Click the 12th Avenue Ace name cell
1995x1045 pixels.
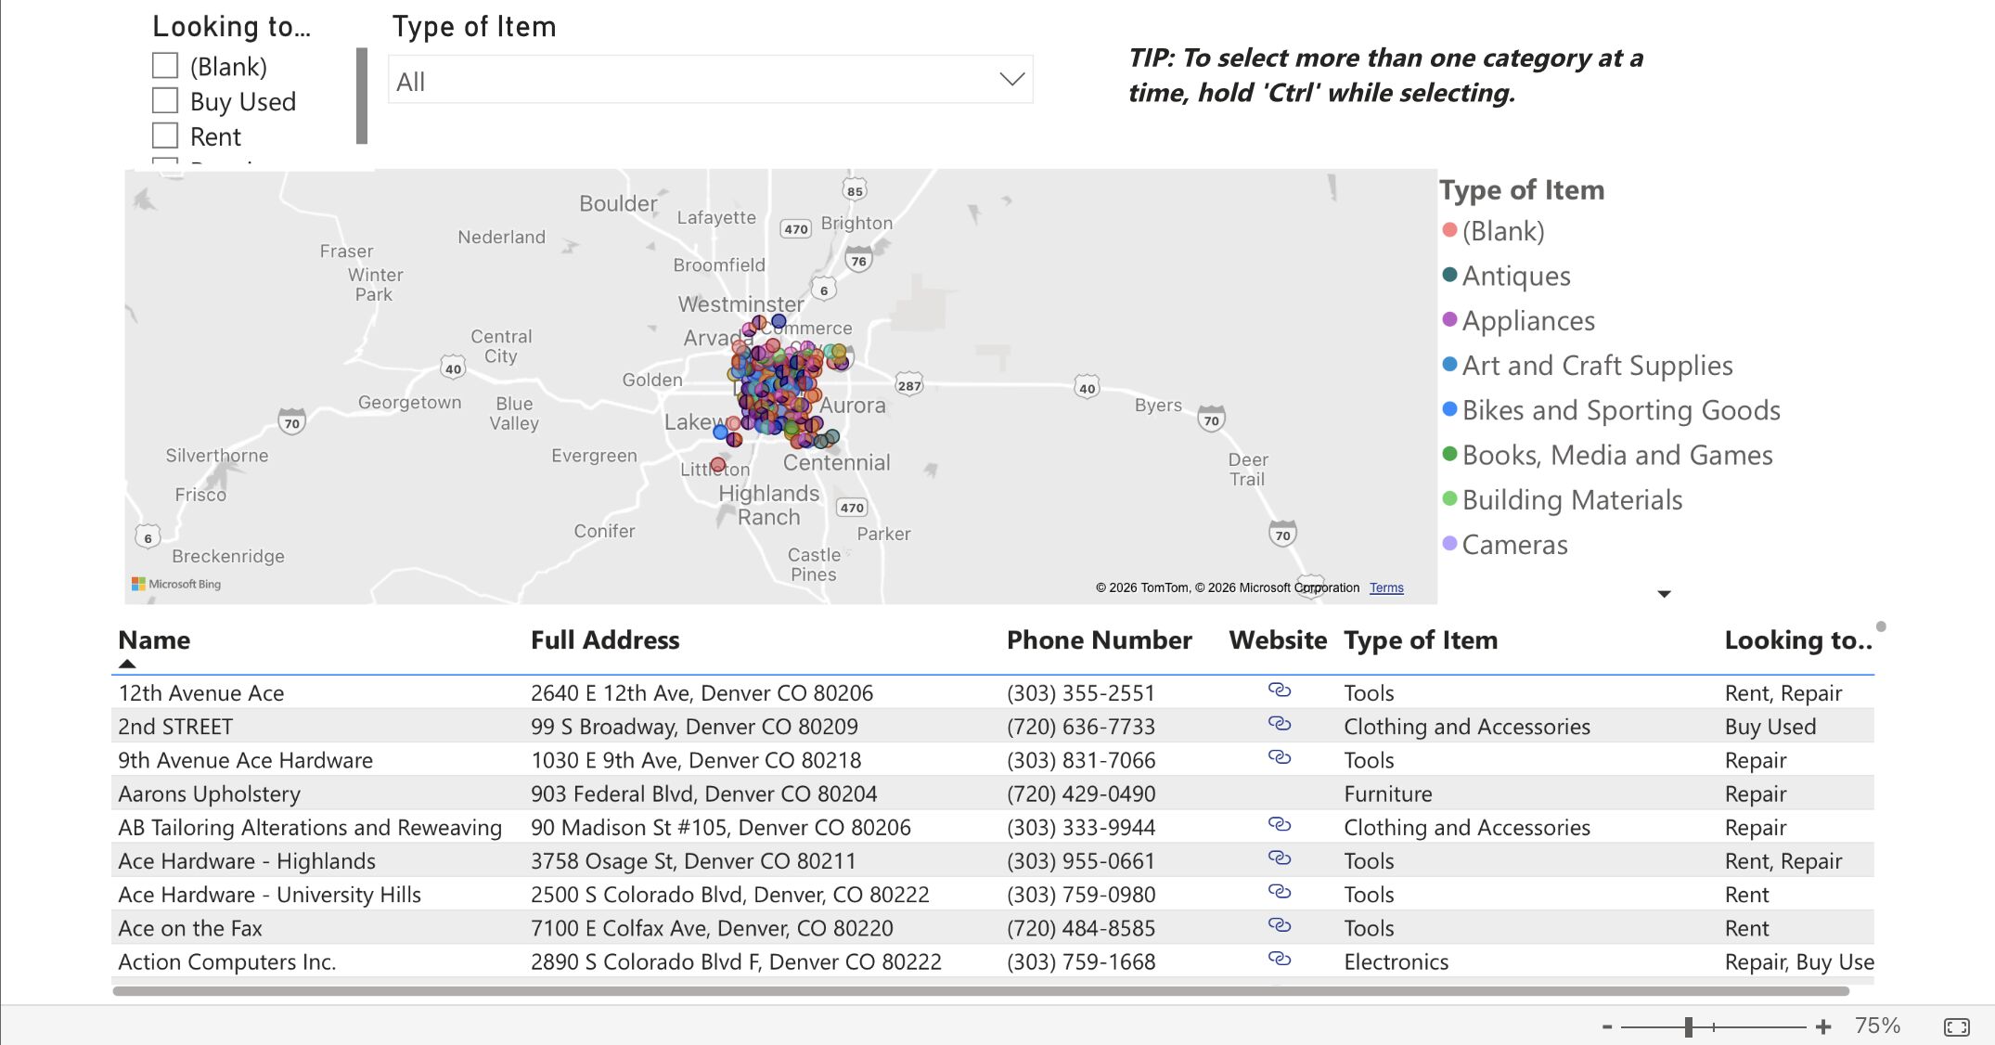(201, 693)
